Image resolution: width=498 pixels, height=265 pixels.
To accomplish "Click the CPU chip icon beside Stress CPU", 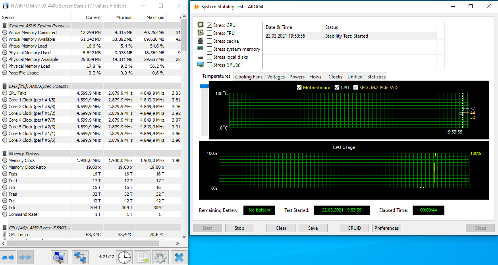I will (x=201, y=25).
